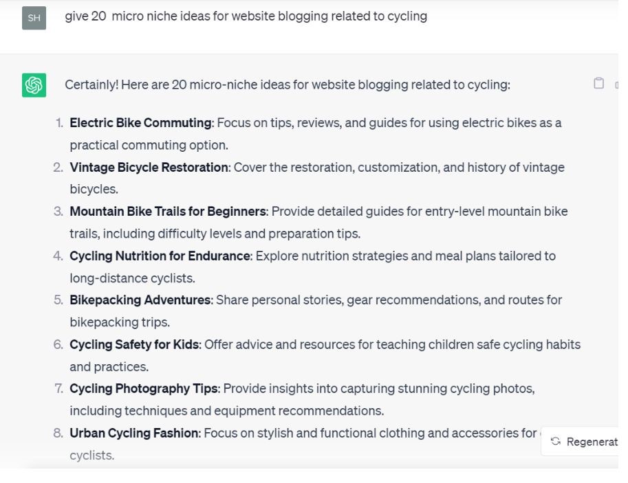Screen dimensions: 628x483
Task: Click the "and practices." text line
Action: (109, 366)
